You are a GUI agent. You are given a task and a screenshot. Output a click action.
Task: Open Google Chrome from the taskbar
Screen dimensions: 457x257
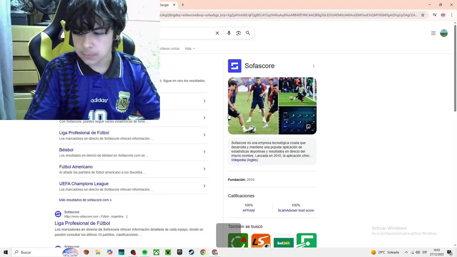tap(203, 252)
